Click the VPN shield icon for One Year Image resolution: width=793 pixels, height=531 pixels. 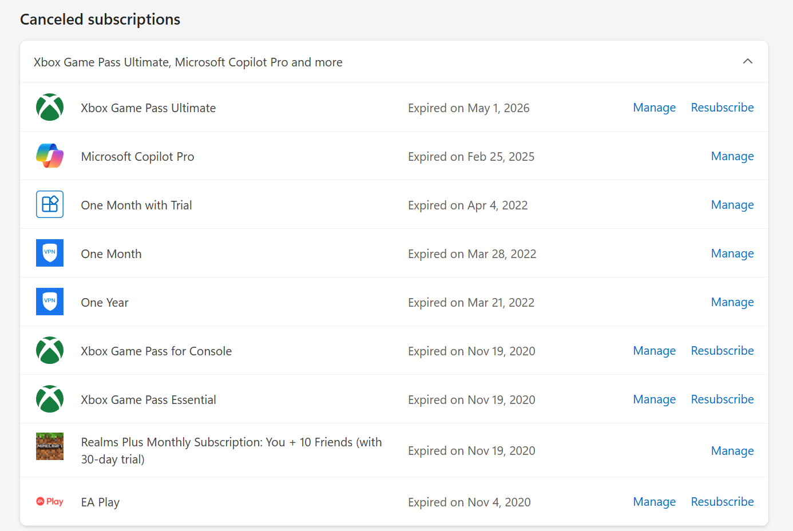pos(50,302)
